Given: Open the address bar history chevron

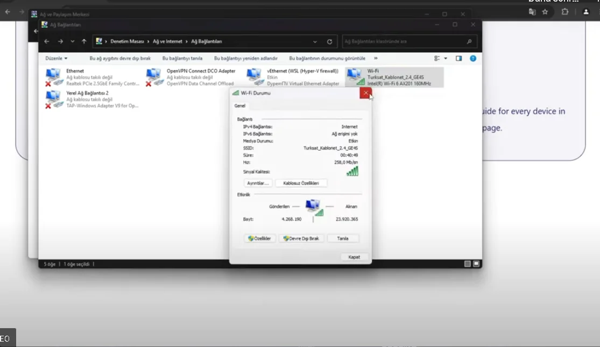Looking at the screenshot, I should 315,41.
